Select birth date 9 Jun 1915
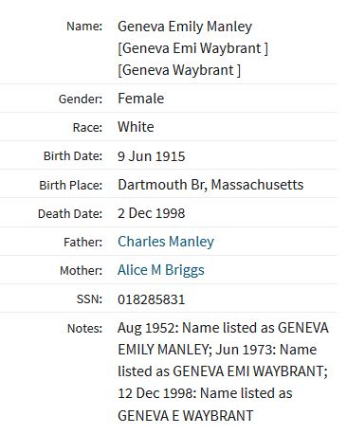This screenshot has width=347, height=434. coord(152,156)
